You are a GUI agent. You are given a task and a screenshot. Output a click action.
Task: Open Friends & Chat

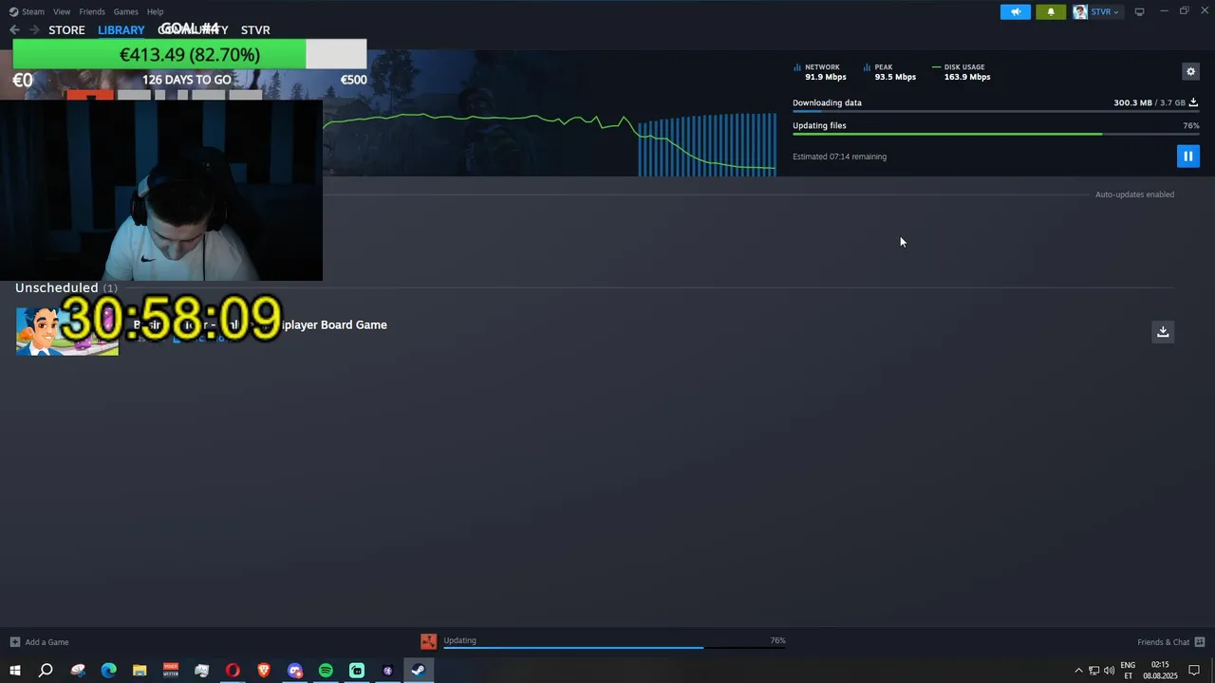coord(1163,642)
